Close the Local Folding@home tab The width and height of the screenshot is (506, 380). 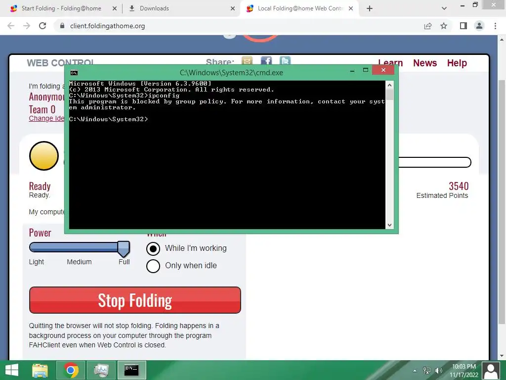point(351,9)
